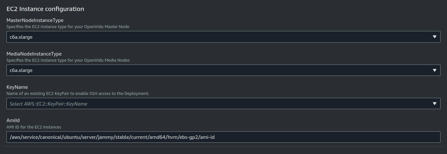Place cursor before '/aws/service' in AmiId field
This screenshot has height=154, width=447.
[x=10, y=137]
